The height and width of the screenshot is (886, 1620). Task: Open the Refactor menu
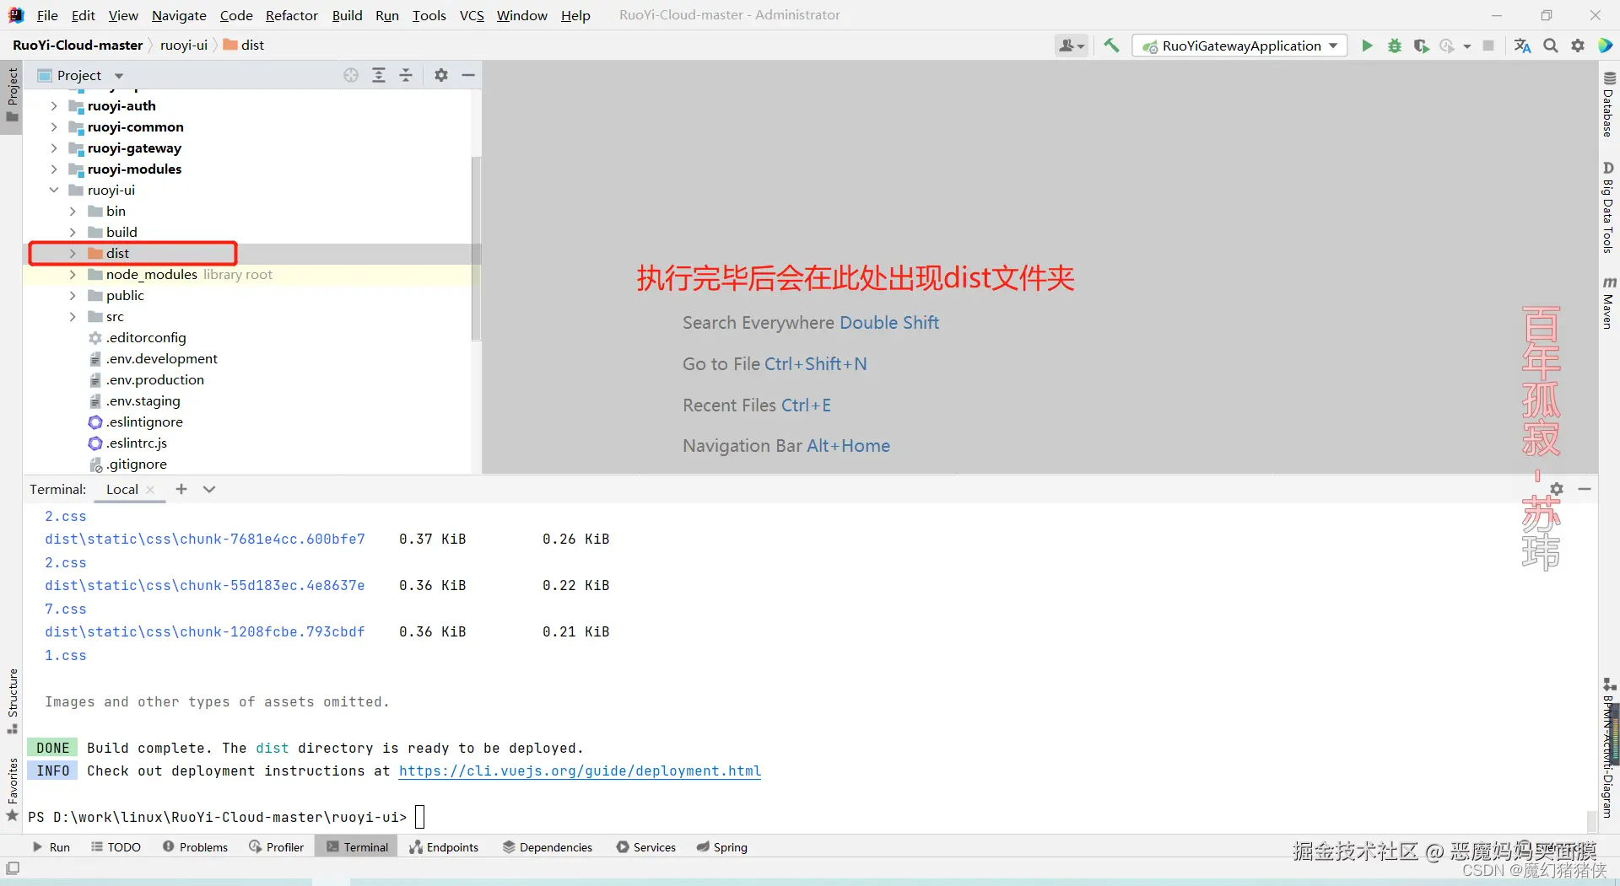[292, 15]
